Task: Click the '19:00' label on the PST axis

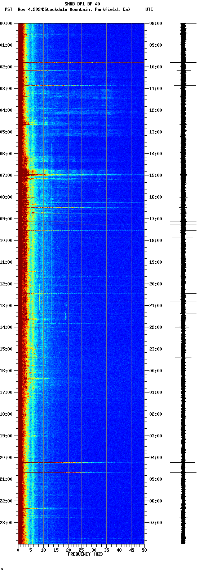Action: click(6, 436)
